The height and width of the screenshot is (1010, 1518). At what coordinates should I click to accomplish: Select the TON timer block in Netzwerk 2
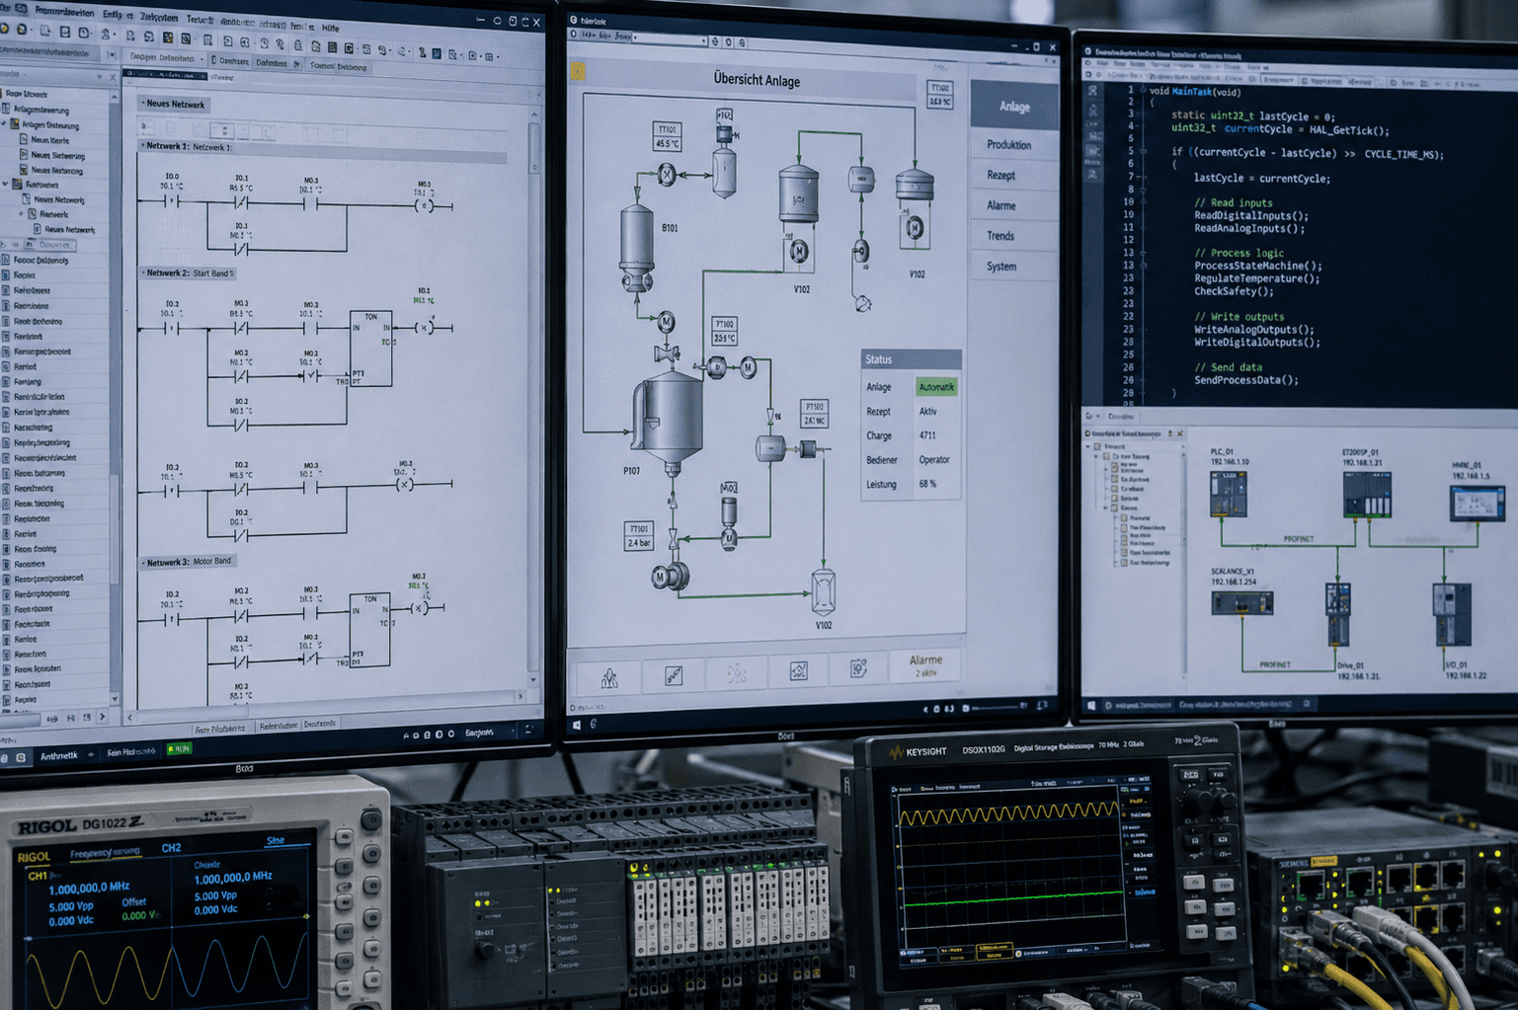(371, 349)
